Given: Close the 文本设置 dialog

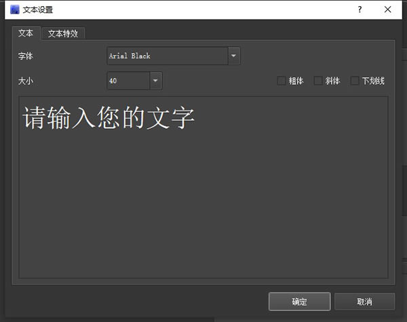Looking at the screenshot, I should (388, 9).
